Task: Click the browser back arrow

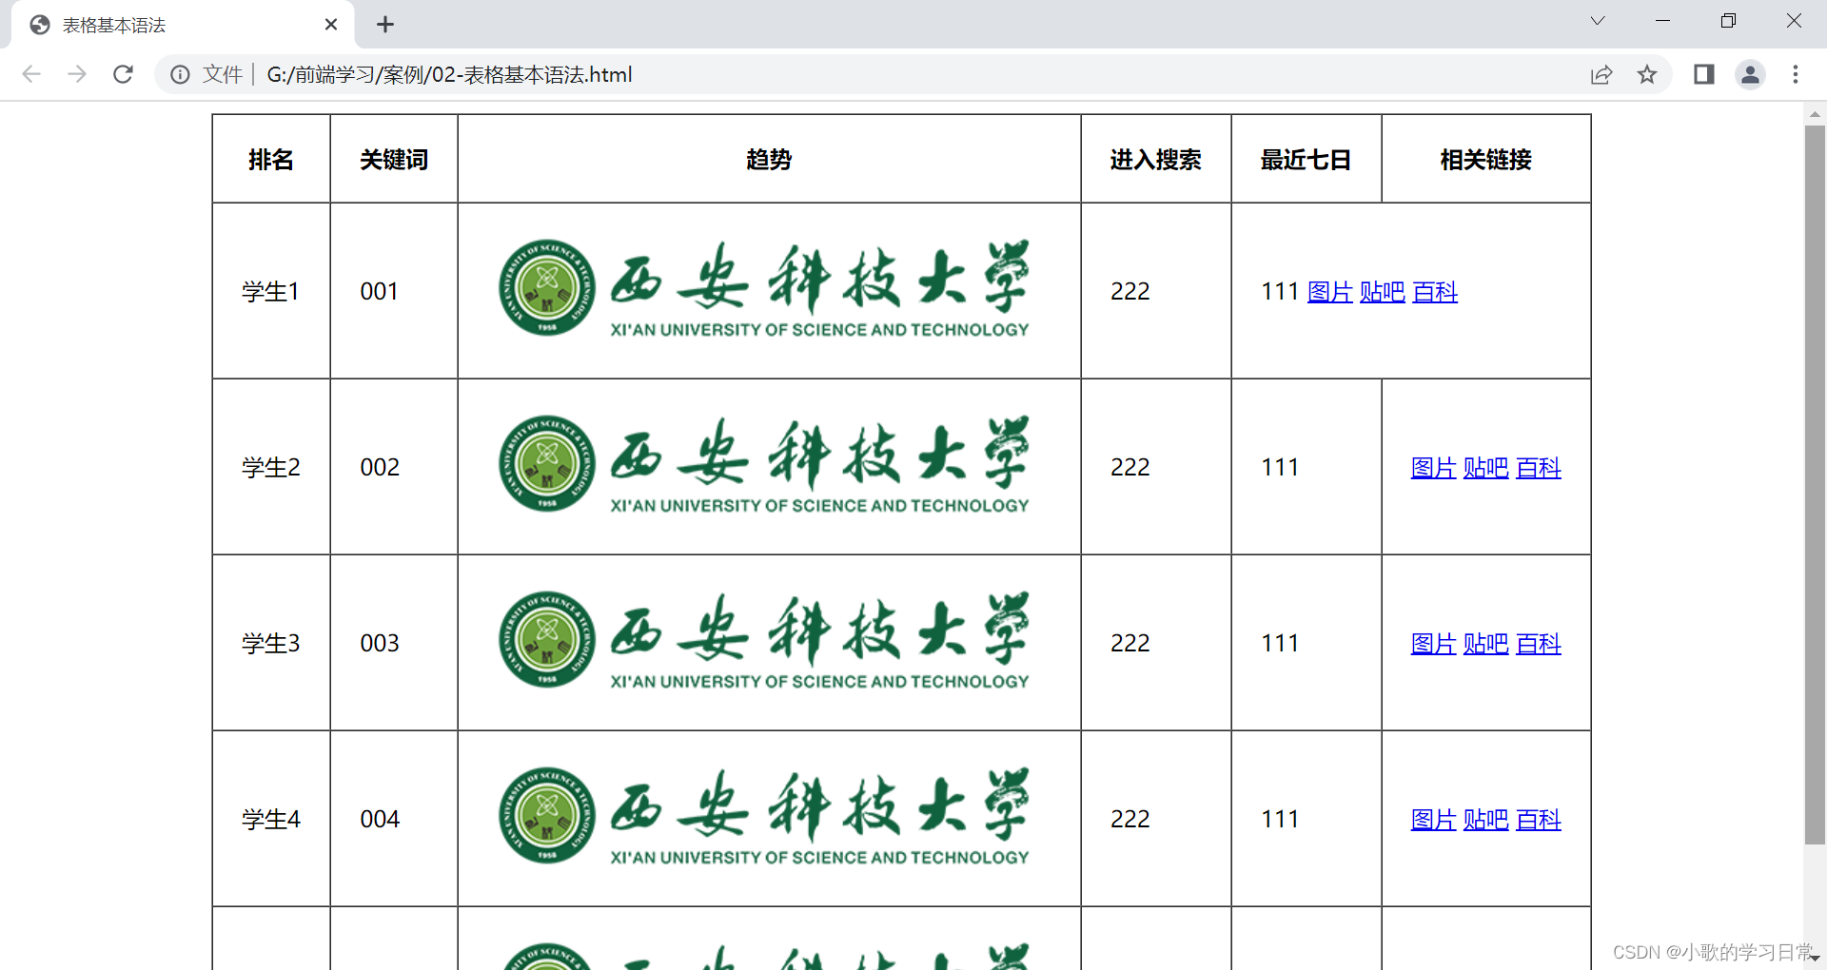Action: (31, 74)
